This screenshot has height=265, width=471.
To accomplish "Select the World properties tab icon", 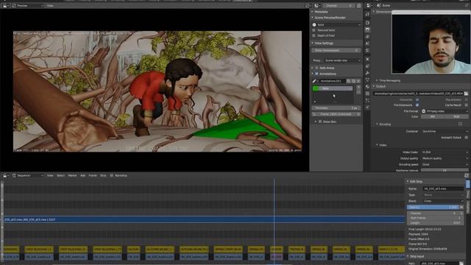I will (367, 51).
